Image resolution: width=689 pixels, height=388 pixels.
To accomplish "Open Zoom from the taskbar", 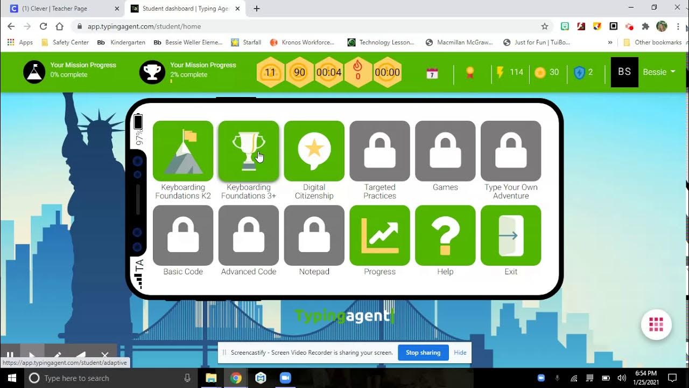I will tap(285, 378).
